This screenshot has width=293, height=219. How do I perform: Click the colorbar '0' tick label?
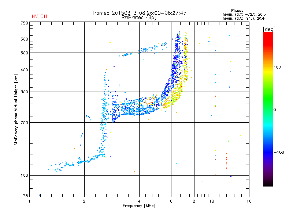point(275,110)
